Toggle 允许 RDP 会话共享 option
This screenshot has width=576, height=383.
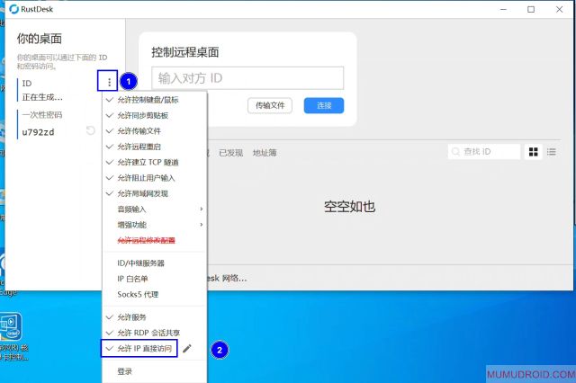154,333
